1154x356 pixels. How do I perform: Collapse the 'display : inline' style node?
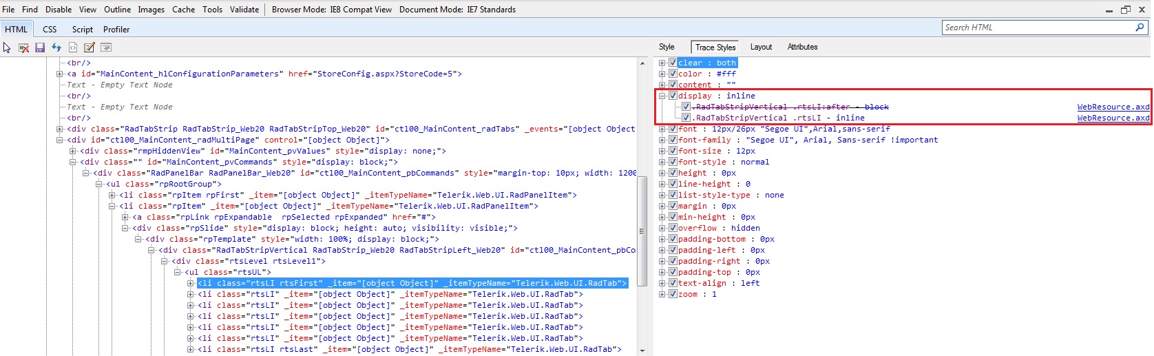[662, 96]
